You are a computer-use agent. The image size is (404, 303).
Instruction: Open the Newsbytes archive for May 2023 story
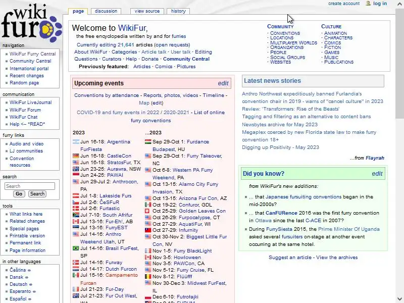point(280,124)
